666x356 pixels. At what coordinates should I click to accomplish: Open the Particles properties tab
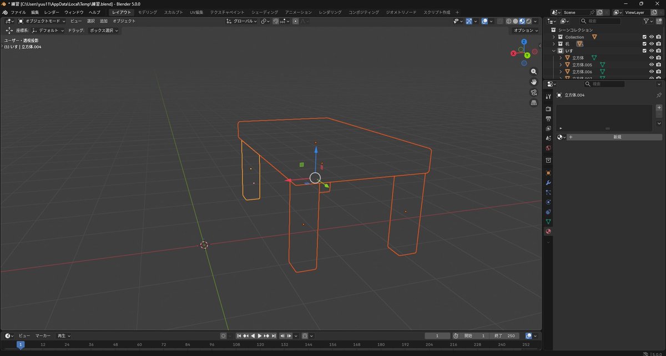point(548,192)
